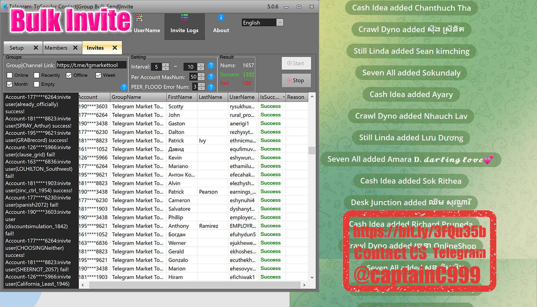Open help for Per Account MaxNum
537x307 pixels.
coord(211,77)
